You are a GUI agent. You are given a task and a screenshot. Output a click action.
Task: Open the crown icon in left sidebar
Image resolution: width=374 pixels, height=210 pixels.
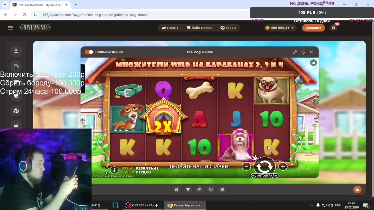click(x=16, y=126)
